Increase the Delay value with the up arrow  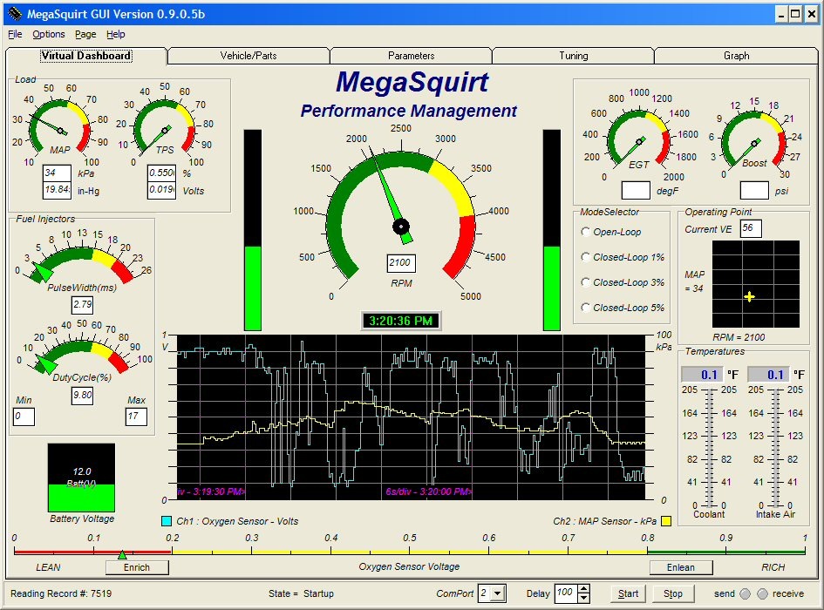[x=583, y=589]
